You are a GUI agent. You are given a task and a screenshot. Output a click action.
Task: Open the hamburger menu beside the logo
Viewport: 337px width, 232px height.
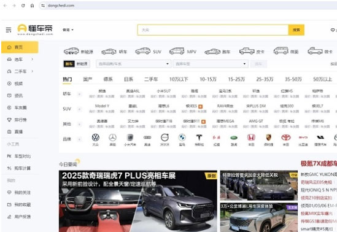point(9,30)
